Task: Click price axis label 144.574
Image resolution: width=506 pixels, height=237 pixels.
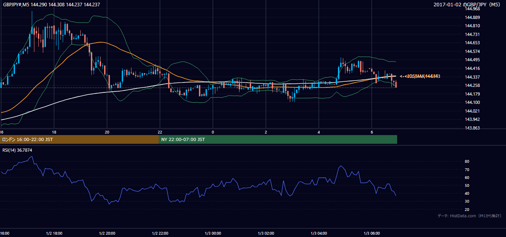Action: tap(472, 51)
